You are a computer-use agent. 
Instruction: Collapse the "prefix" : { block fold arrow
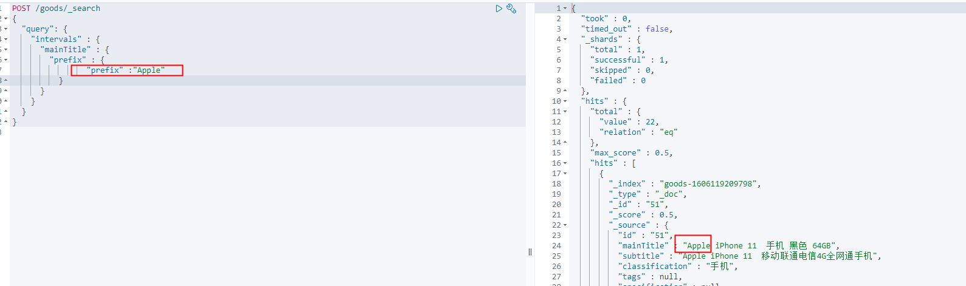5,60
